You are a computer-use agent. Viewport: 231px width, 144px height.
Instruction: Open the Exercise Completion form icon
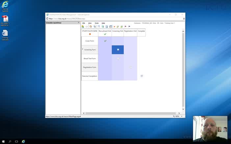[x=141, y=76]
